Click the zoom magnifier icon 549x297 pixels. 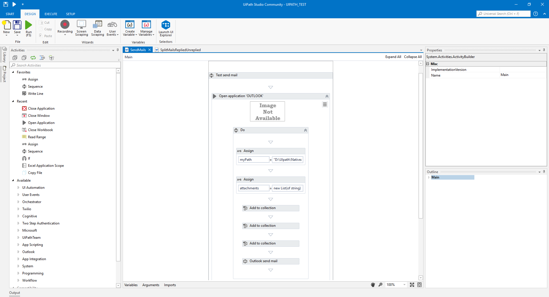pos(380,285)
